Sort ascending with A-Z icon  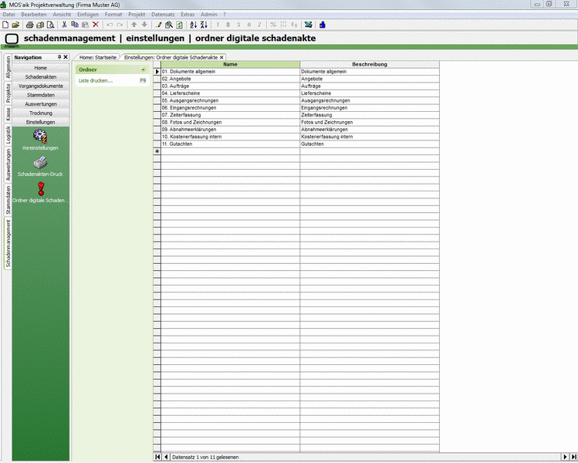pos(193,25)
